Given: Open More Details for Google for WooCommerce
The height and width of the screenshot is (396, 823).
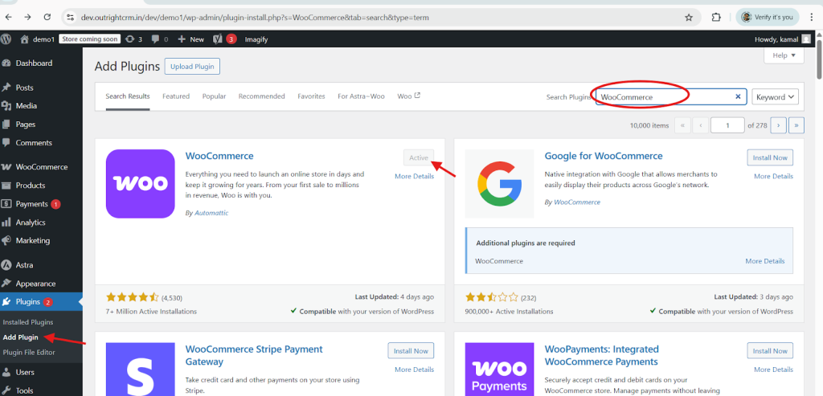Looking at the screenshot, I should pyautogui.click(x=773, y=176).
